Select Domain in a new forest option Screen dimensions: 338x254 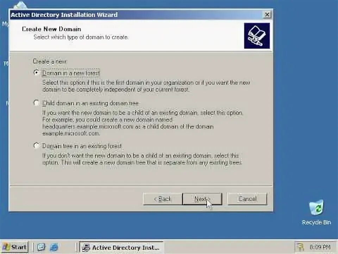(x=67, y=73)
